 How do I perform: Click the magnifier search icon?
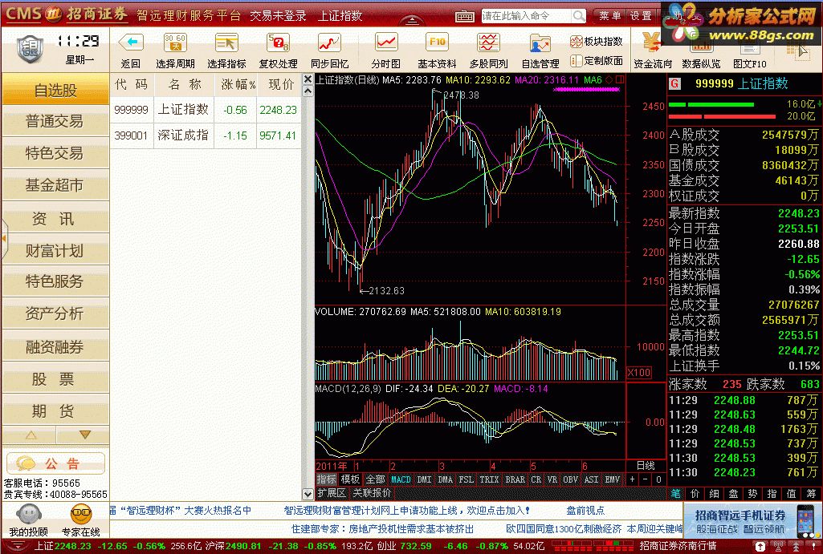pos(578,16)
